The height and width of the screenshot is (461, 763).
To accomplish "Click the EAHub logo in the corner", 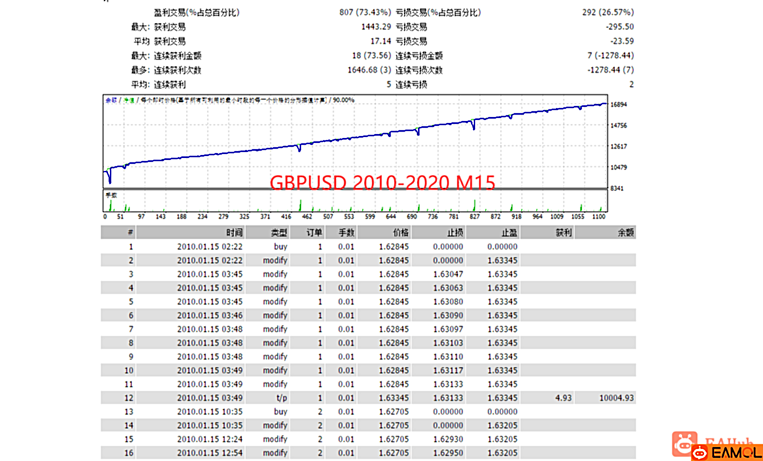I will (684, 442).
